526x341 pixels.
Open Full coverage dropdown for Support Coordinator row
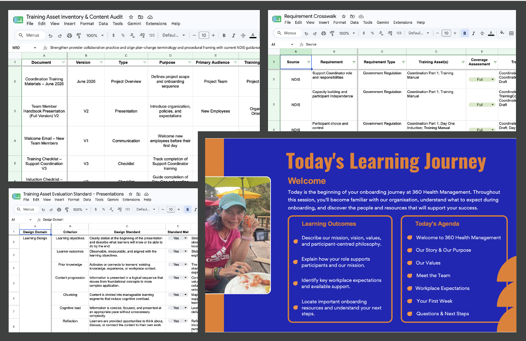[482, 79]
